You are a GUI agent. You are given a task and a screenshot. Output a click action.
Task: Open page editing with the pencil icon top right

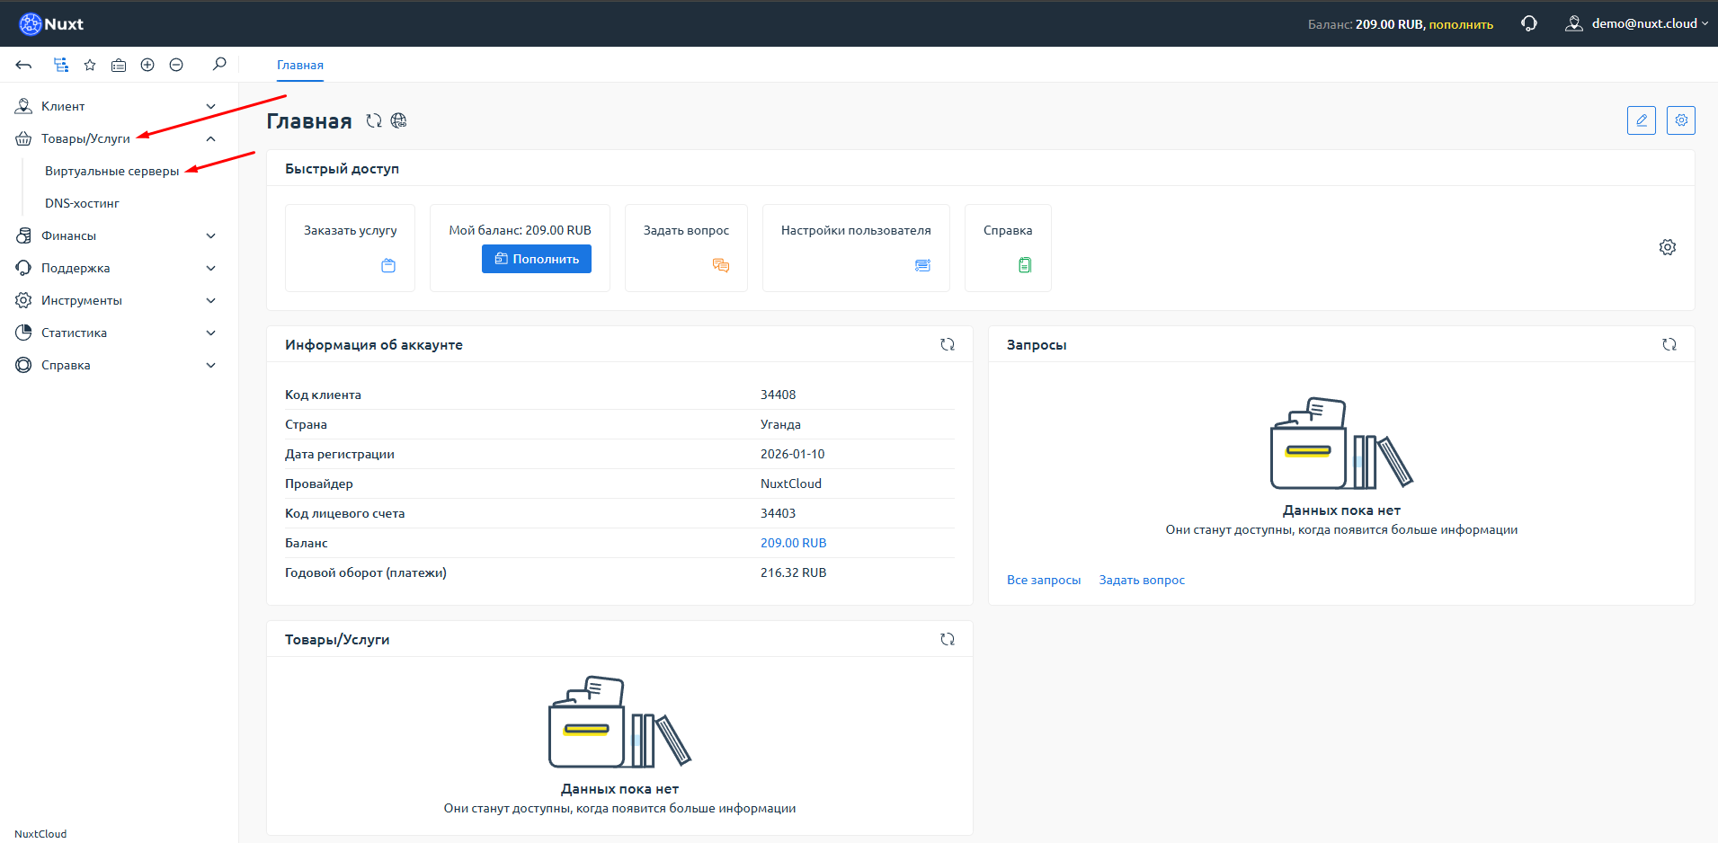coord(1641,120)
